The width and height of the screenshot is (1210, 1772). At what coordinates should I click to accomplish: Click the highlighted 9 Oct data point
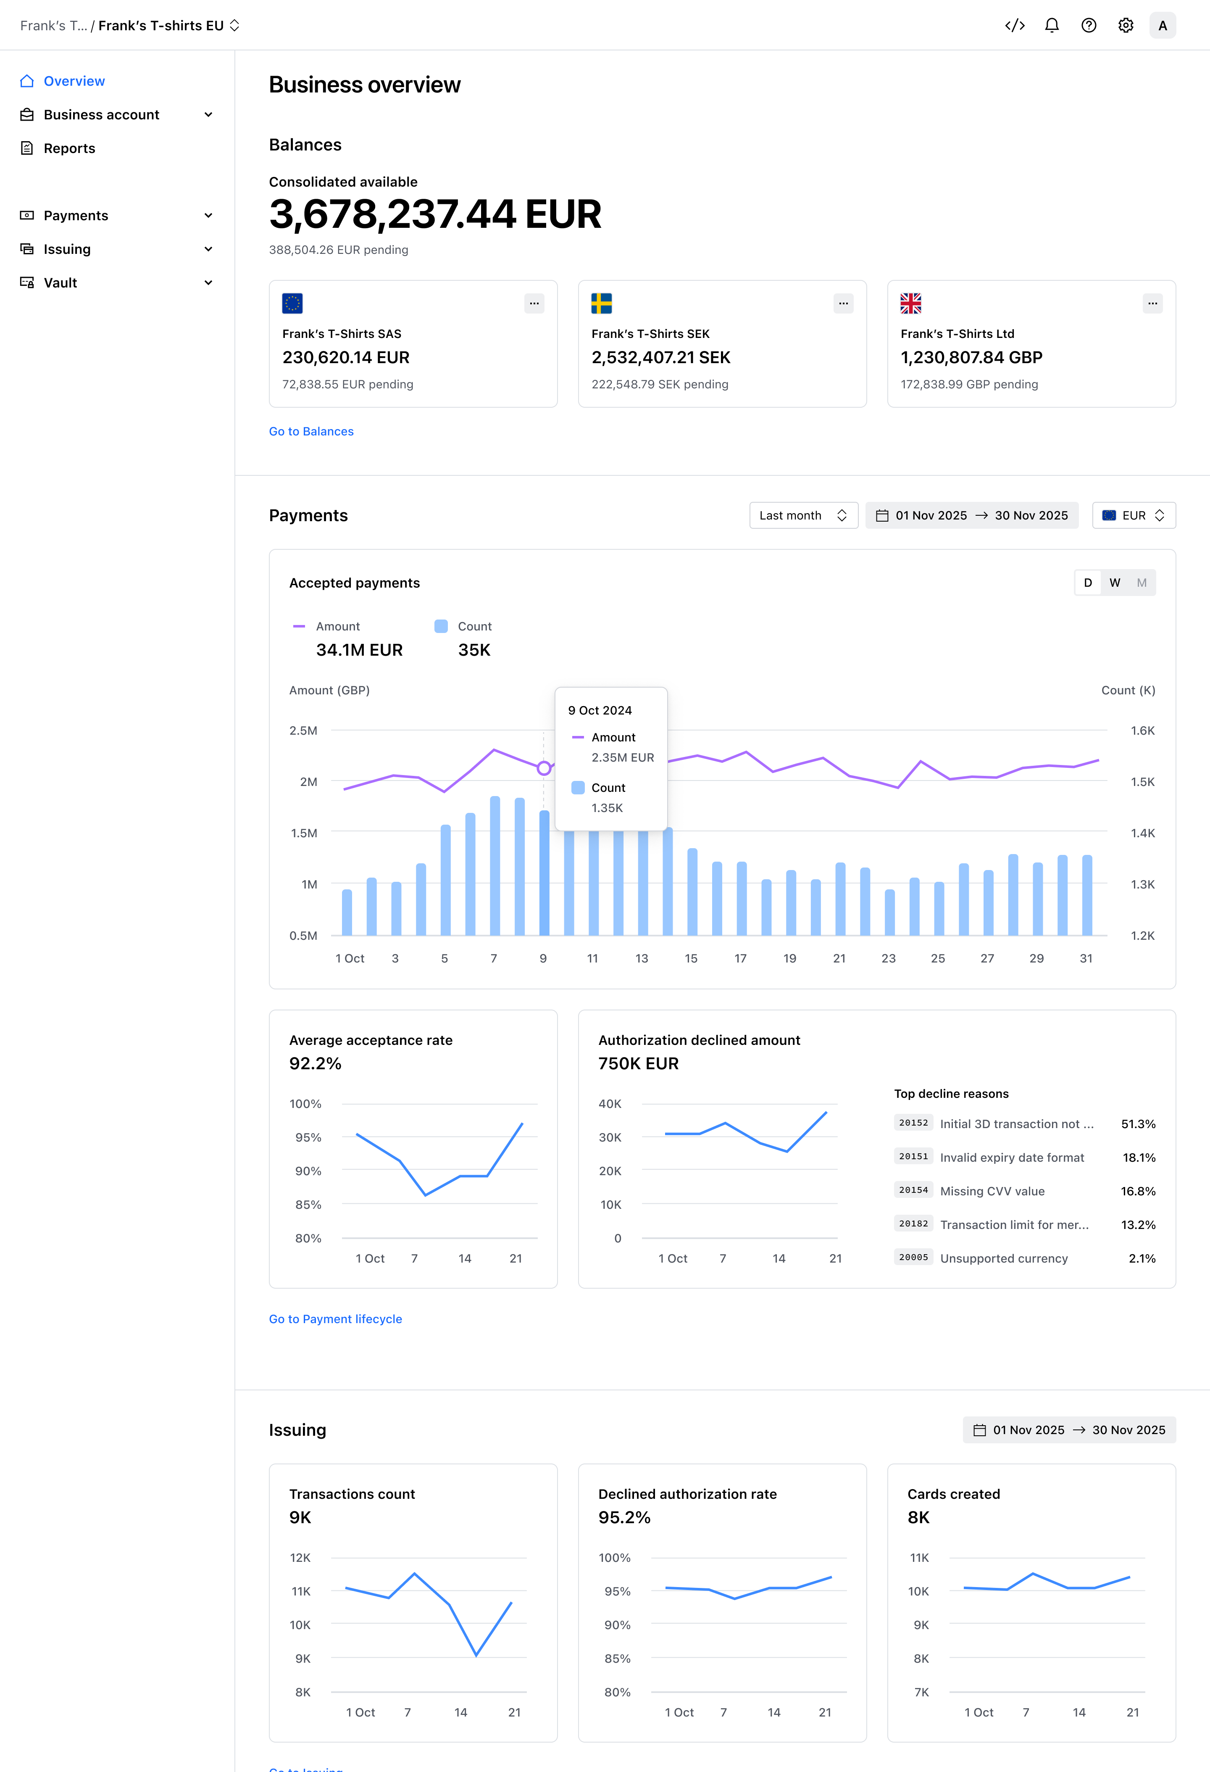pos(543,768)
